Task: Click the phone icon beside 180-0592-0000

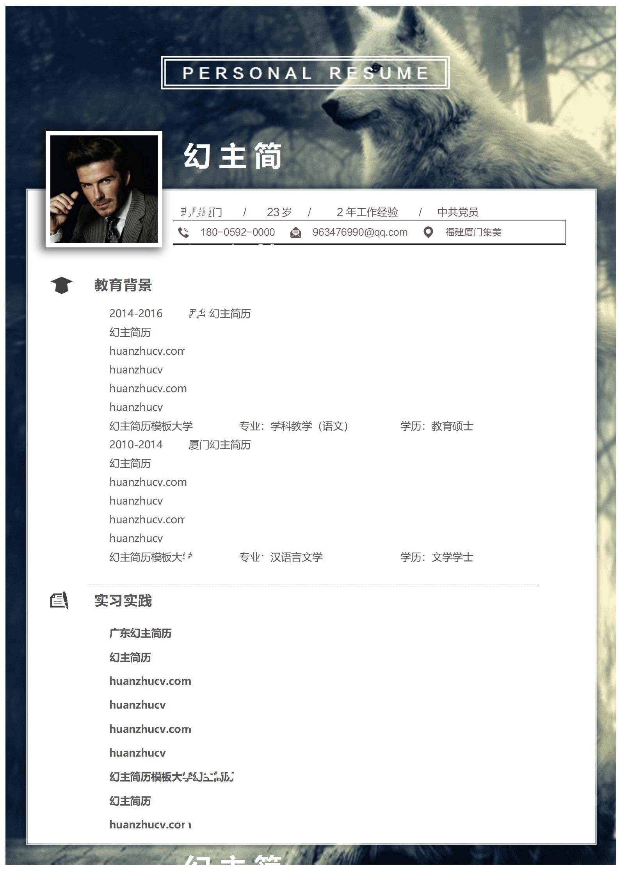Action: click(183, 233)
